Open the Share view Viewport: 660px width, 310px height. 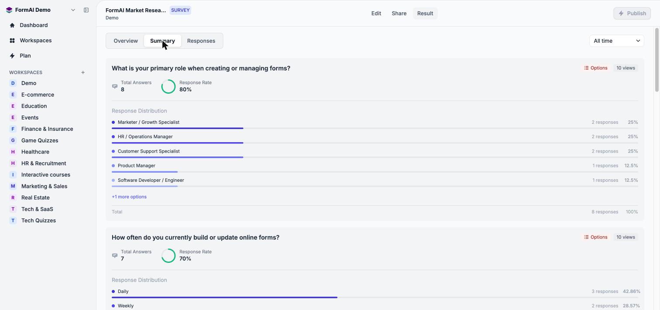coord(399,14)
